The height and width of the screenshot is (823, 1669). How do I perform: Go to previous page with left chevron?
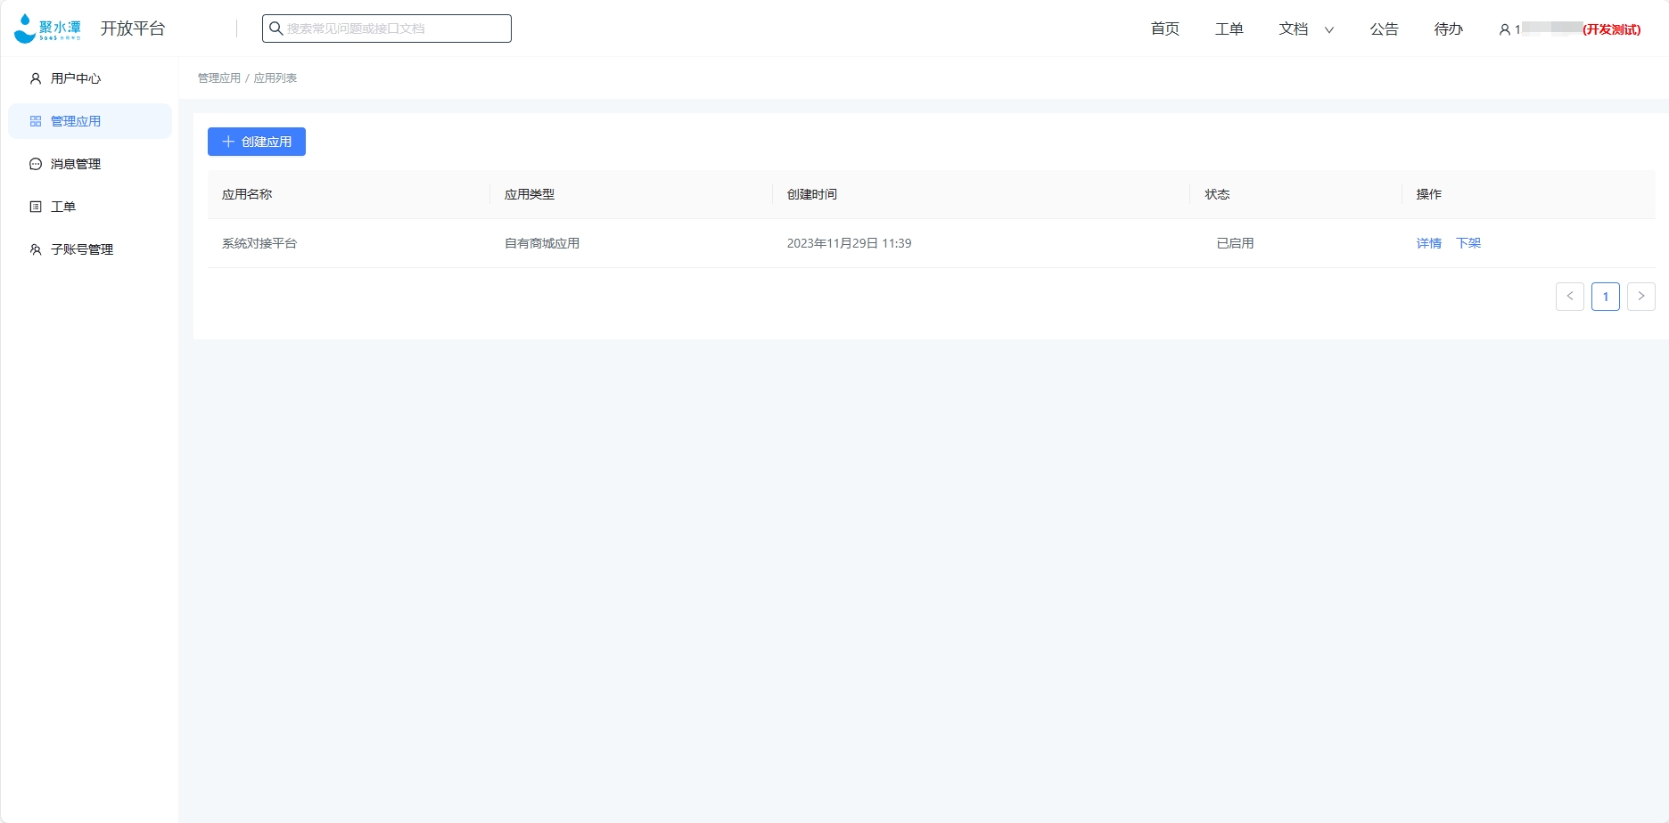1569,297
